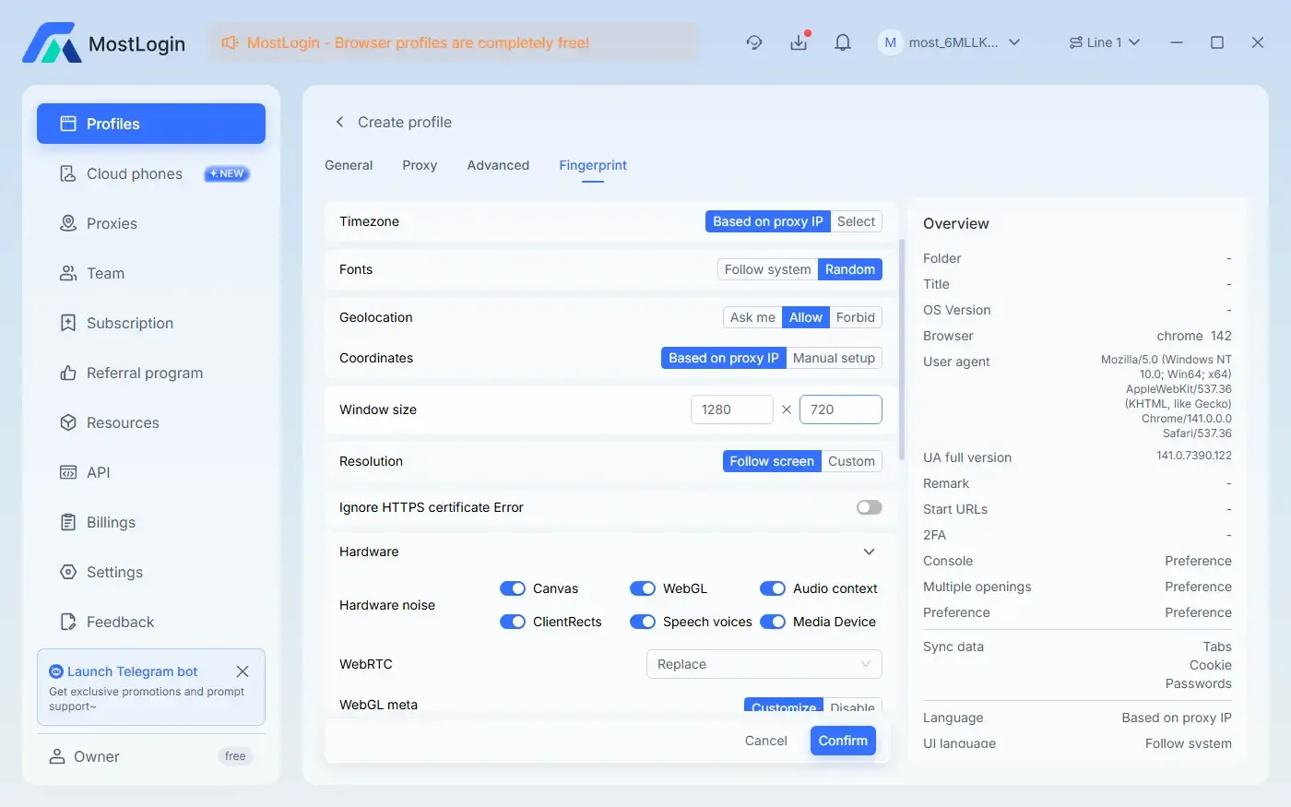This screenshot has width=1291, height=807.
Task: Toggle the Ignore HTTPS certificate Error switch
Action: click(x=868, y=507)
